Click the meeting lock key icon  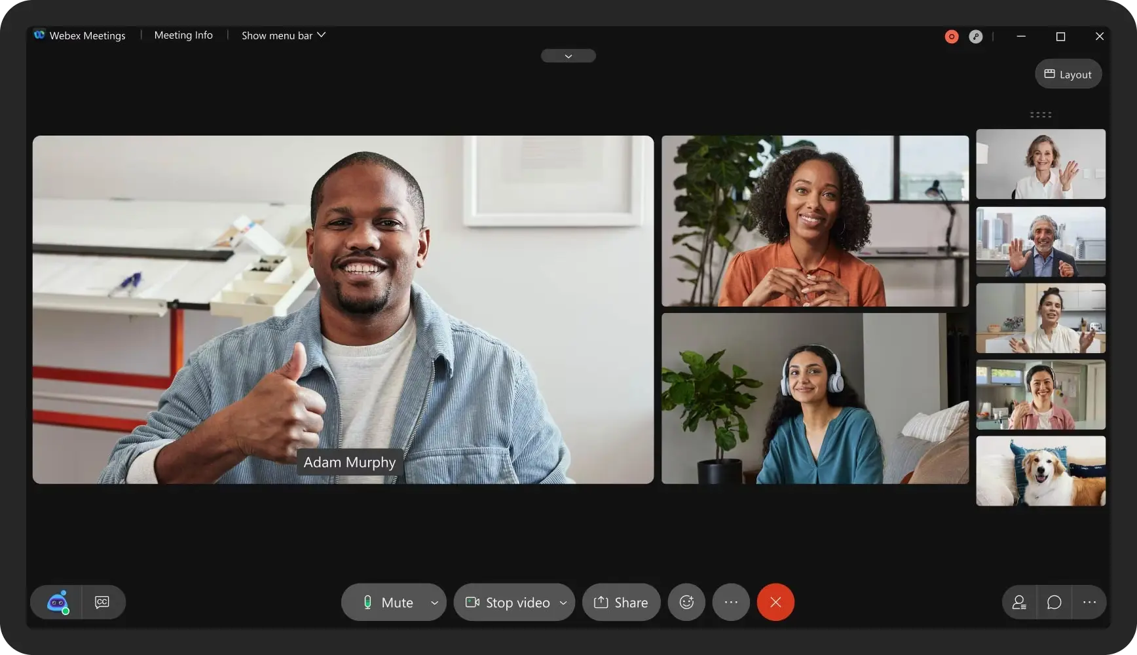(x=975, y=36)
